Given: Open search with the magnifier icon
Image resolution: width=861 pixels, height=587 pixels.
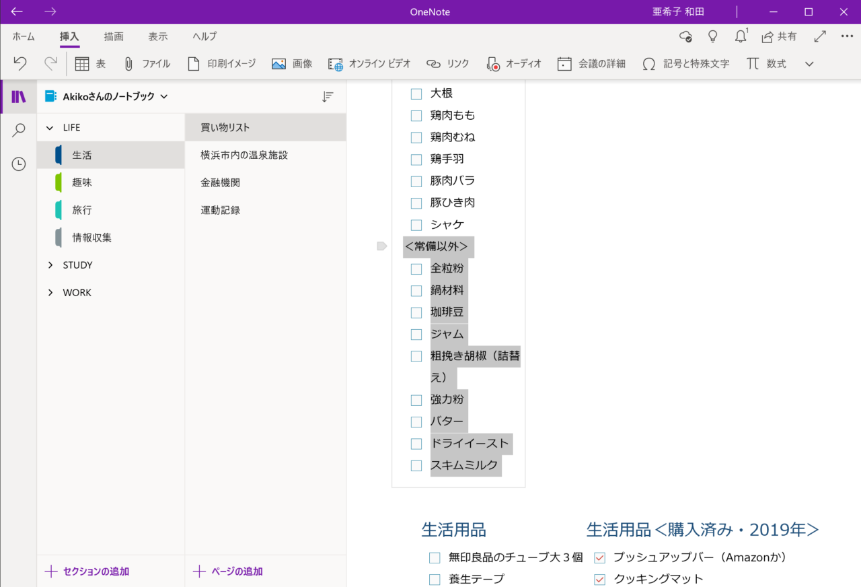Looking at the screenshot, I should (x=19, y=130).
